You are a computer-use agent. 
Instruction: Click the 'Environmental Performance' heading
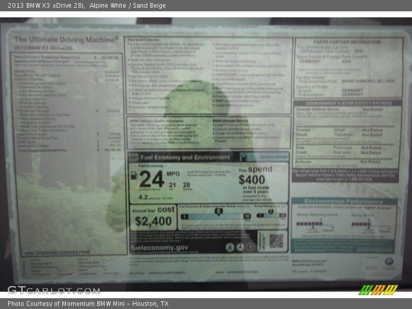pos(344,201)
